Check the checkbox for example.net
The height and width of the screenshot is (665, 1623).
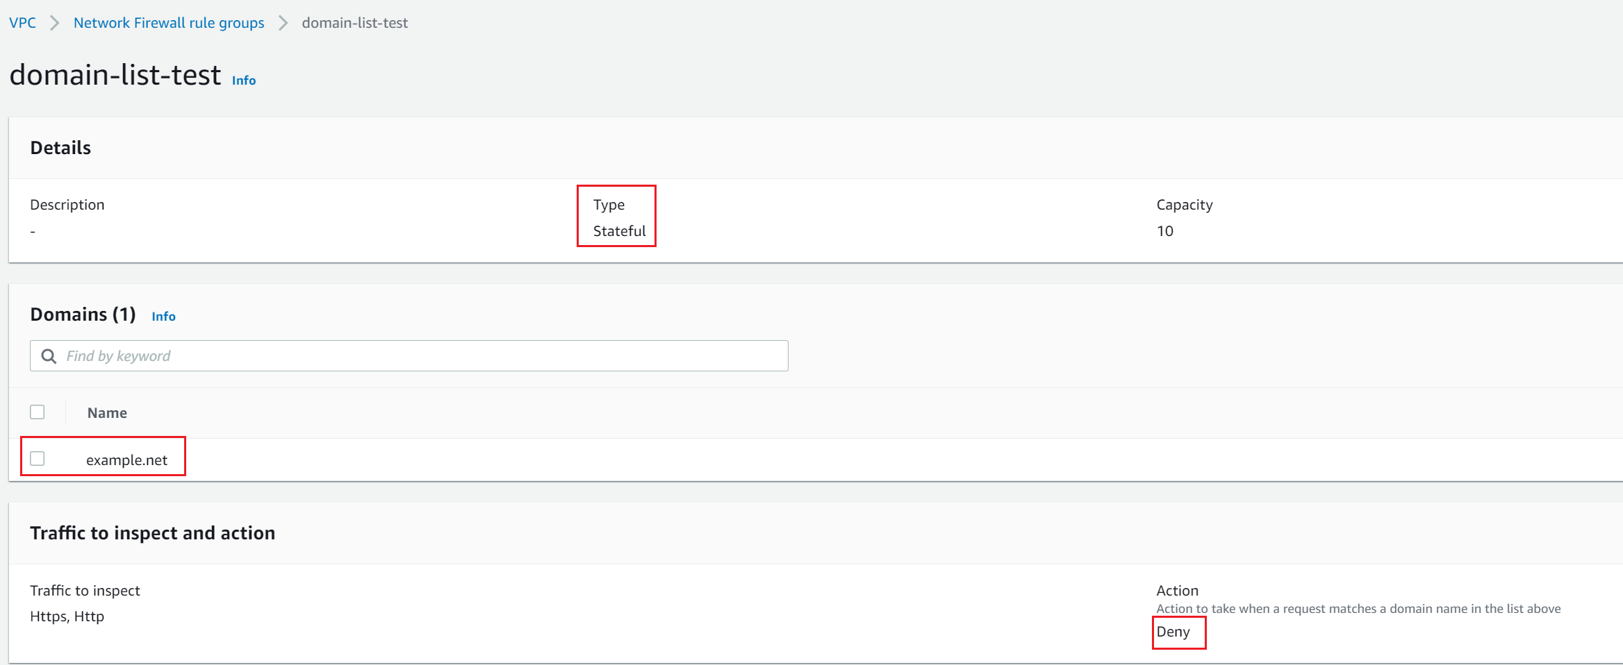pyautogui.click(x=38, y=458)
